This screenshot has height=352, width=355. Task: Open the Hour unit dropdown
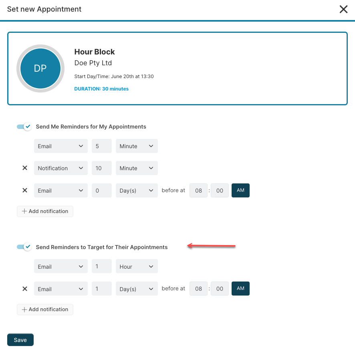pos(137,266)
